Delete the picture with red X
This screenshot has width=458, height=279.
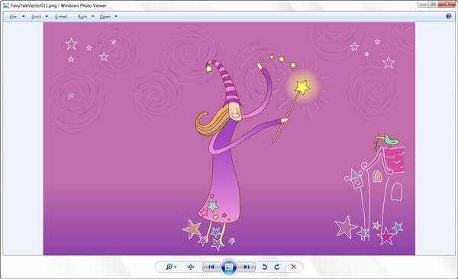coord(294,267)
